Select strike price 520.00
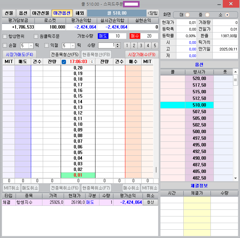Viewport: 240px width, 238px height. [x=199, y=78]
